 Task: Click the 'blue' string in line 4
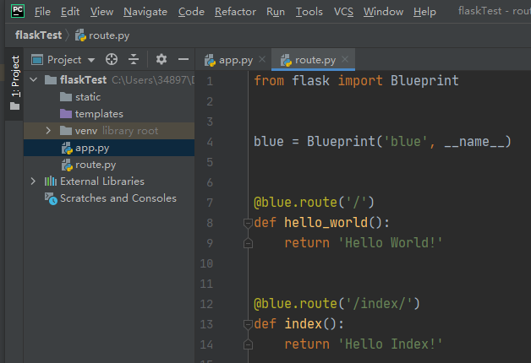click(405, 142)
